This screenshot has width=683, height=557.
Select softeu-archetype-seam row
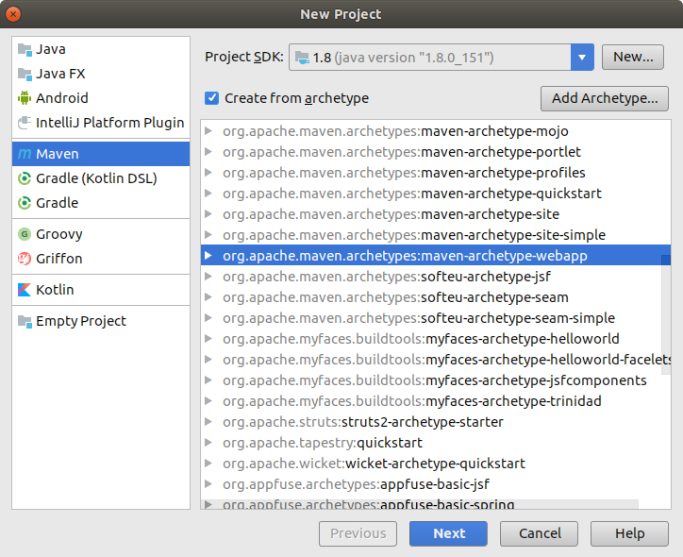[x=436, y=297]
